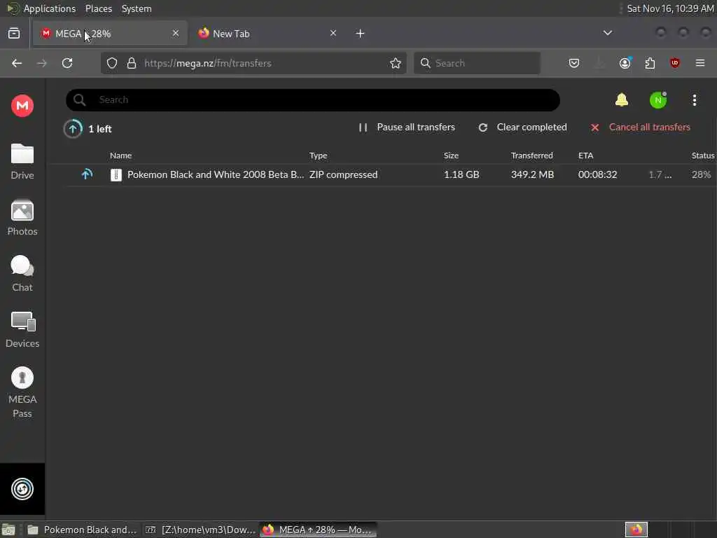Viewport: 717px width, 538px height.
Task: Open the Applications menu
Action: click(50, 8)
